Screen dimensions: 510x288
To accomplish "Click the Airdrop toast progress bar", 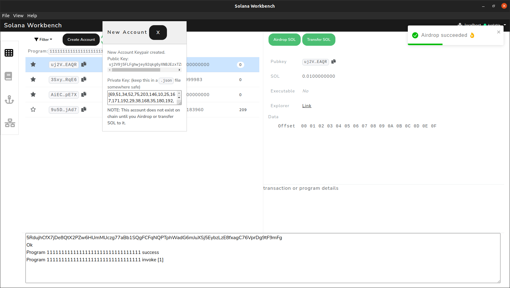I will [425, 45].
